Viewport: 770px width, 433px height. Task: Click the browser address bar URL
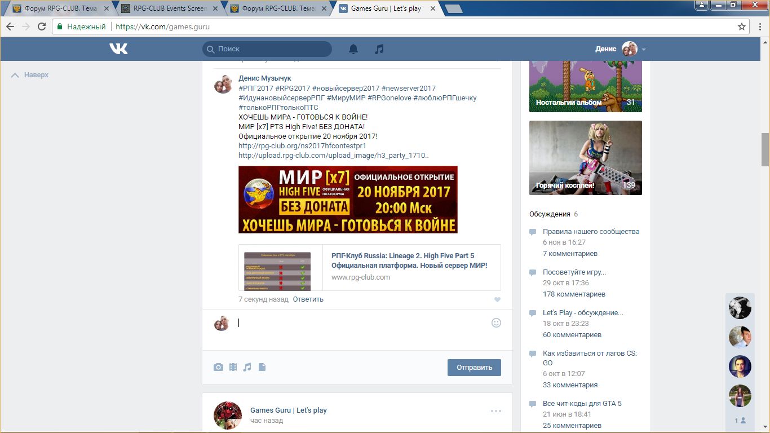click(163, 26)
